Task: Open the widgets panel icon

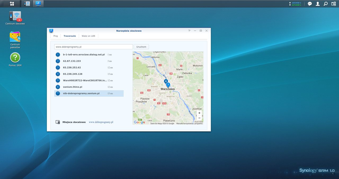Action: click(333, 4)
